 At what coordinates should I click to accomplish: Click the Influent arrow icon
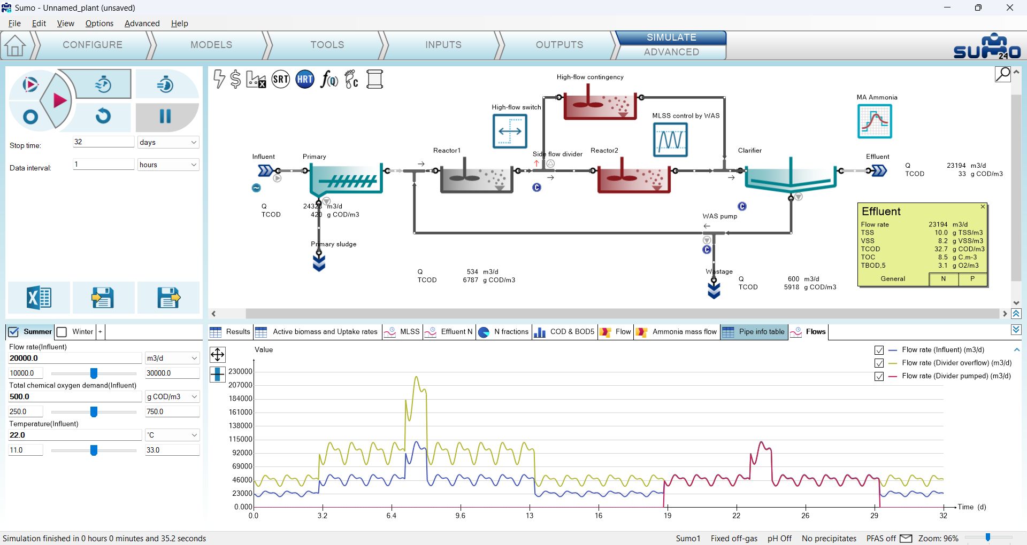pyautogui.click(x=265, y=170)
